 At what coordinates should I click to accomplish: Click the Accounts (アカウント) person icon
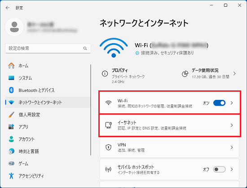pyautogui.click(x=11, y=139)
